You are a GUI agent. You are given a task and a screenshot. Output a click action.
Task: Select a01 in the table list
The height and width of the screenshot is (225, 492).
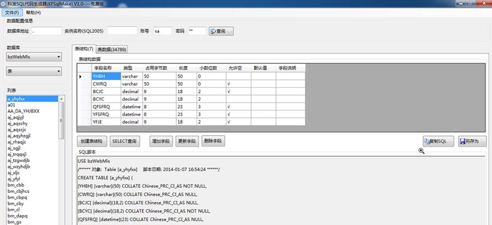tap(32, 105)
